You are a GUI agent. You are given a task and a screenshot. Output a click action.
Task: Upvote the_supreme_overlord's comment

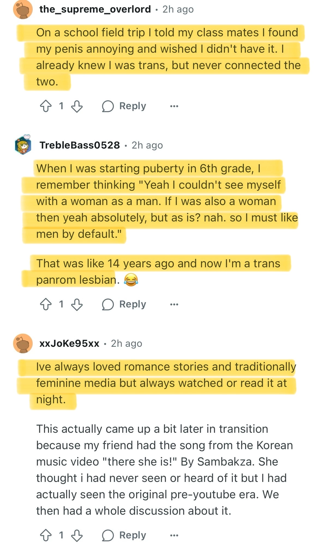(46, 106)
